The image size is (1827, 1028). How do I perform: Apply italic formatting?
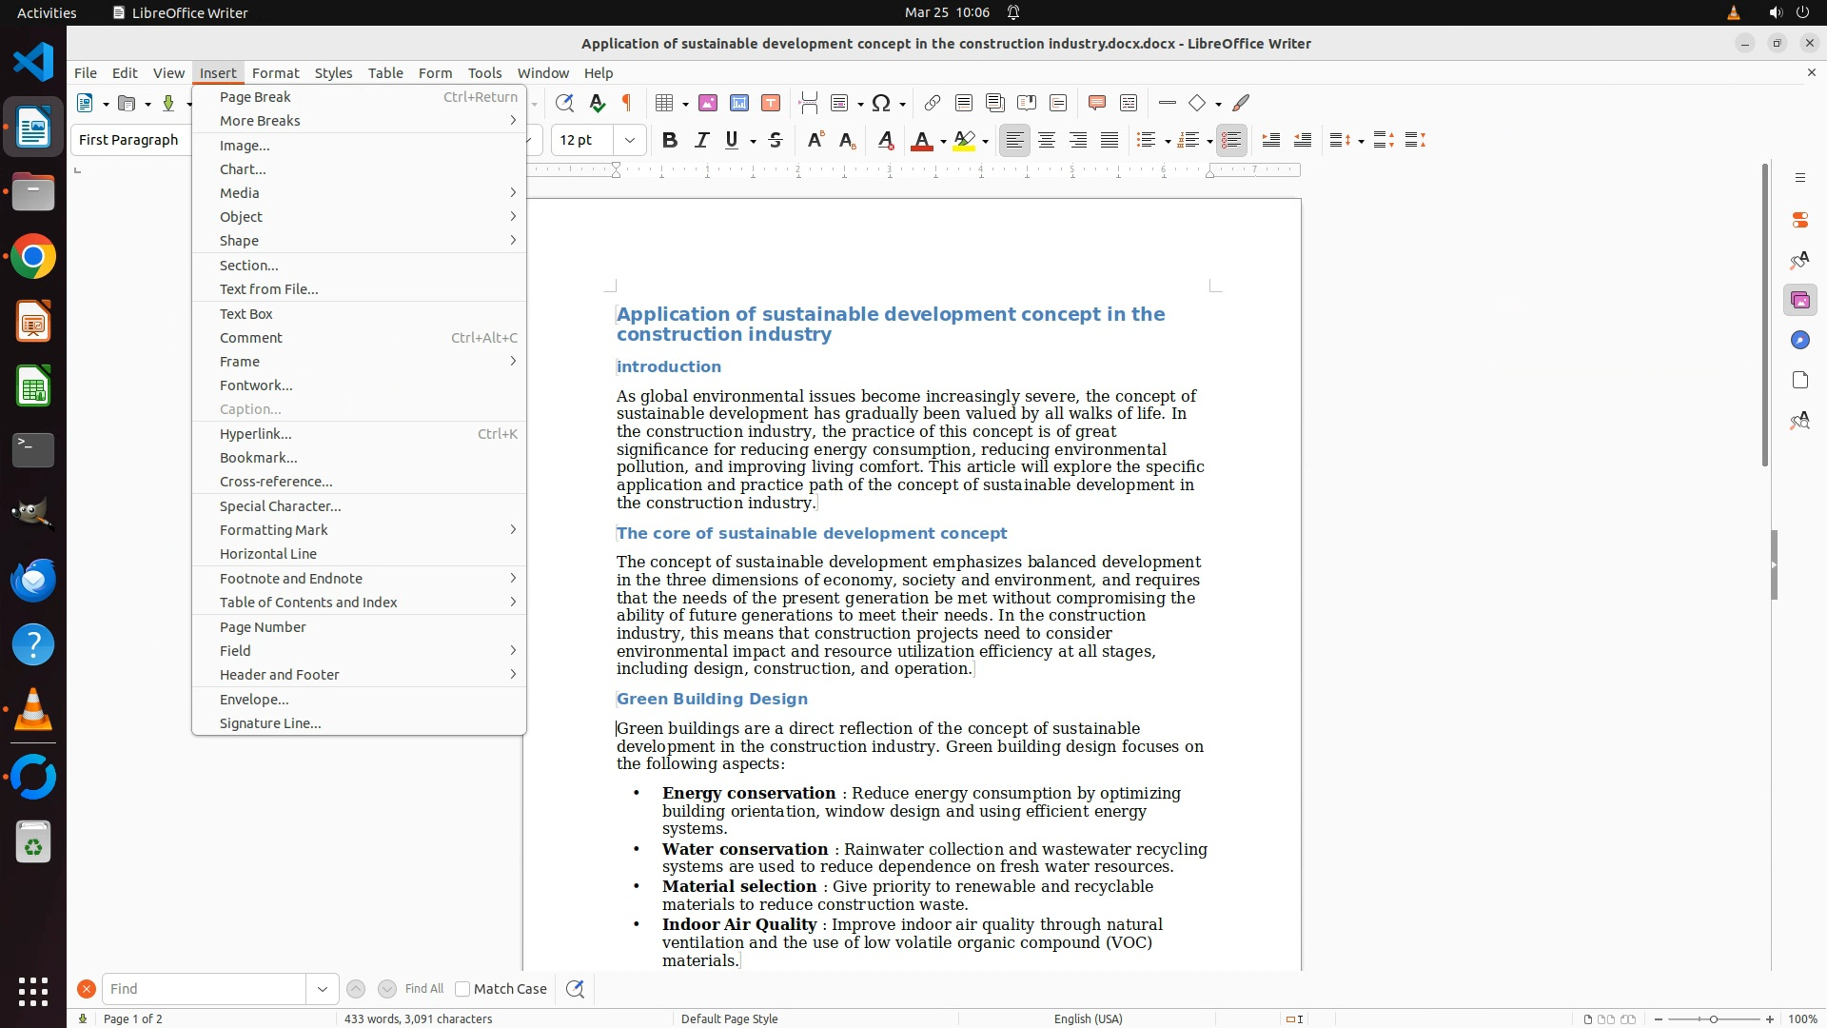click(701, 140)
